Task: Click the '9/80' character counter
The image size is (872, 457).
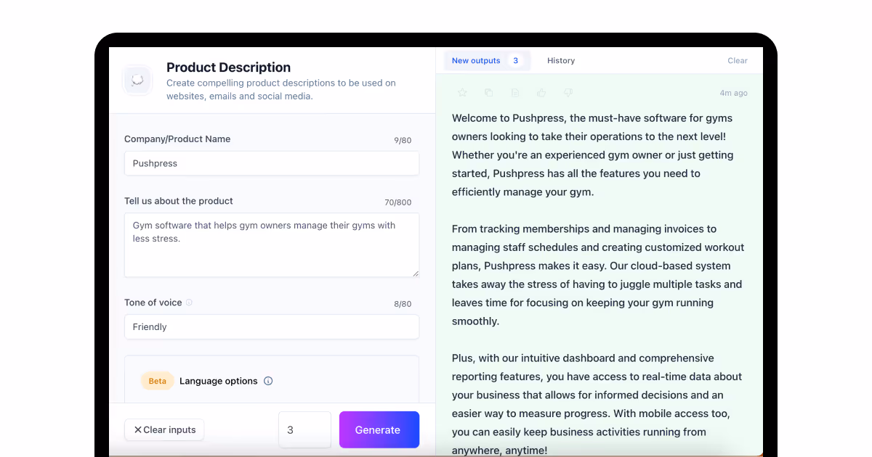Action: coord(403,141)
